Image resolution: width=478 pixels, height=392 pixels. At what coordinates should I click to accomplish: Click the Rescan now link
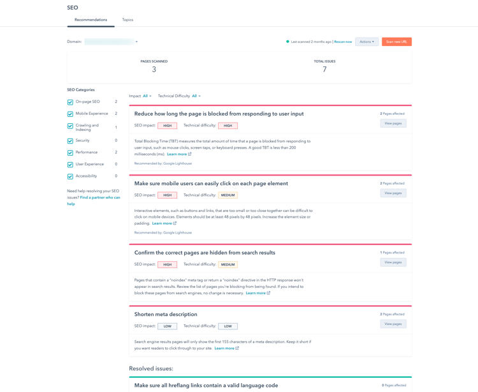pyautogui.click(x=343, y=42)
